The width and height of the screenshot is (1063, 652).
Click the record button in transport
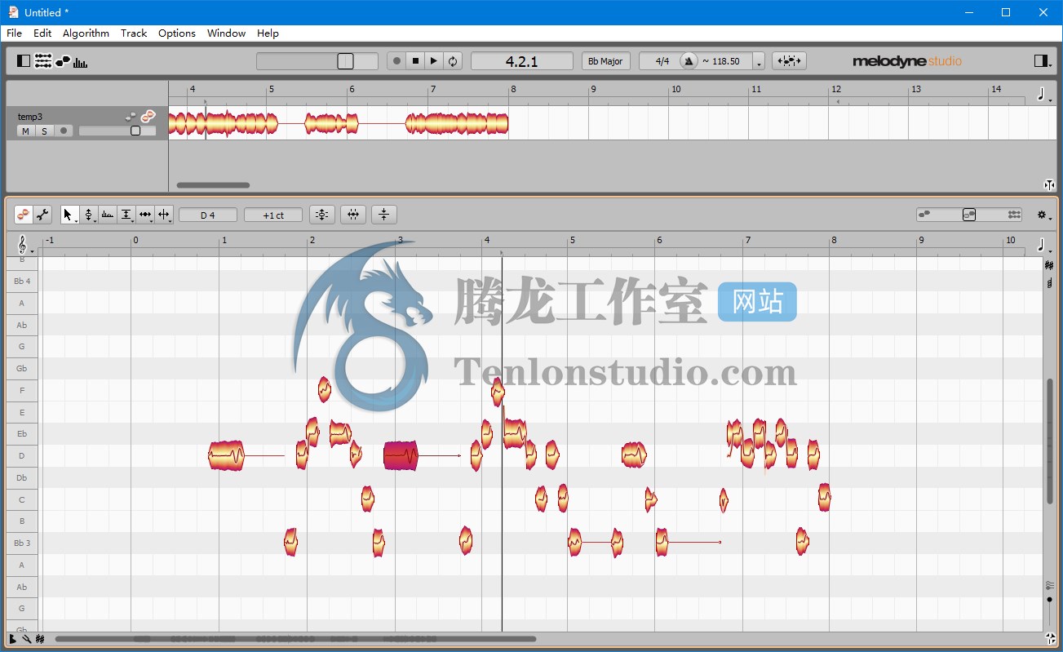coord(396,61)
